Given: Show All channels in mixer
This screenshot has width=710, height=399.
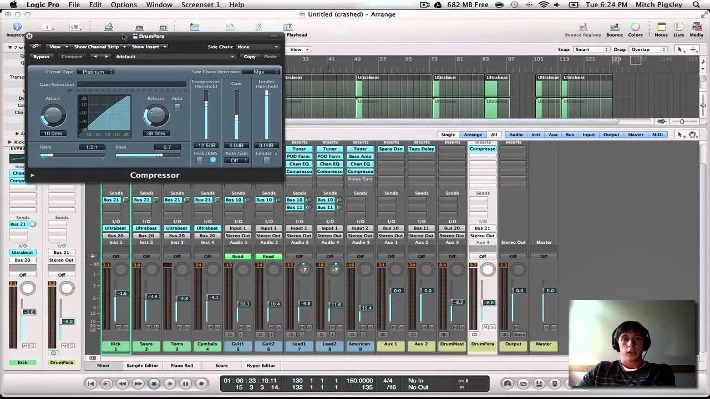Looking at the screenshot, I should pyautogui.click(x=494, y=135).
